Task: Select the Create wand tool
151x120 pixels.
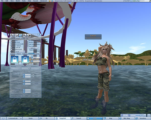Action: click(25, 35)
